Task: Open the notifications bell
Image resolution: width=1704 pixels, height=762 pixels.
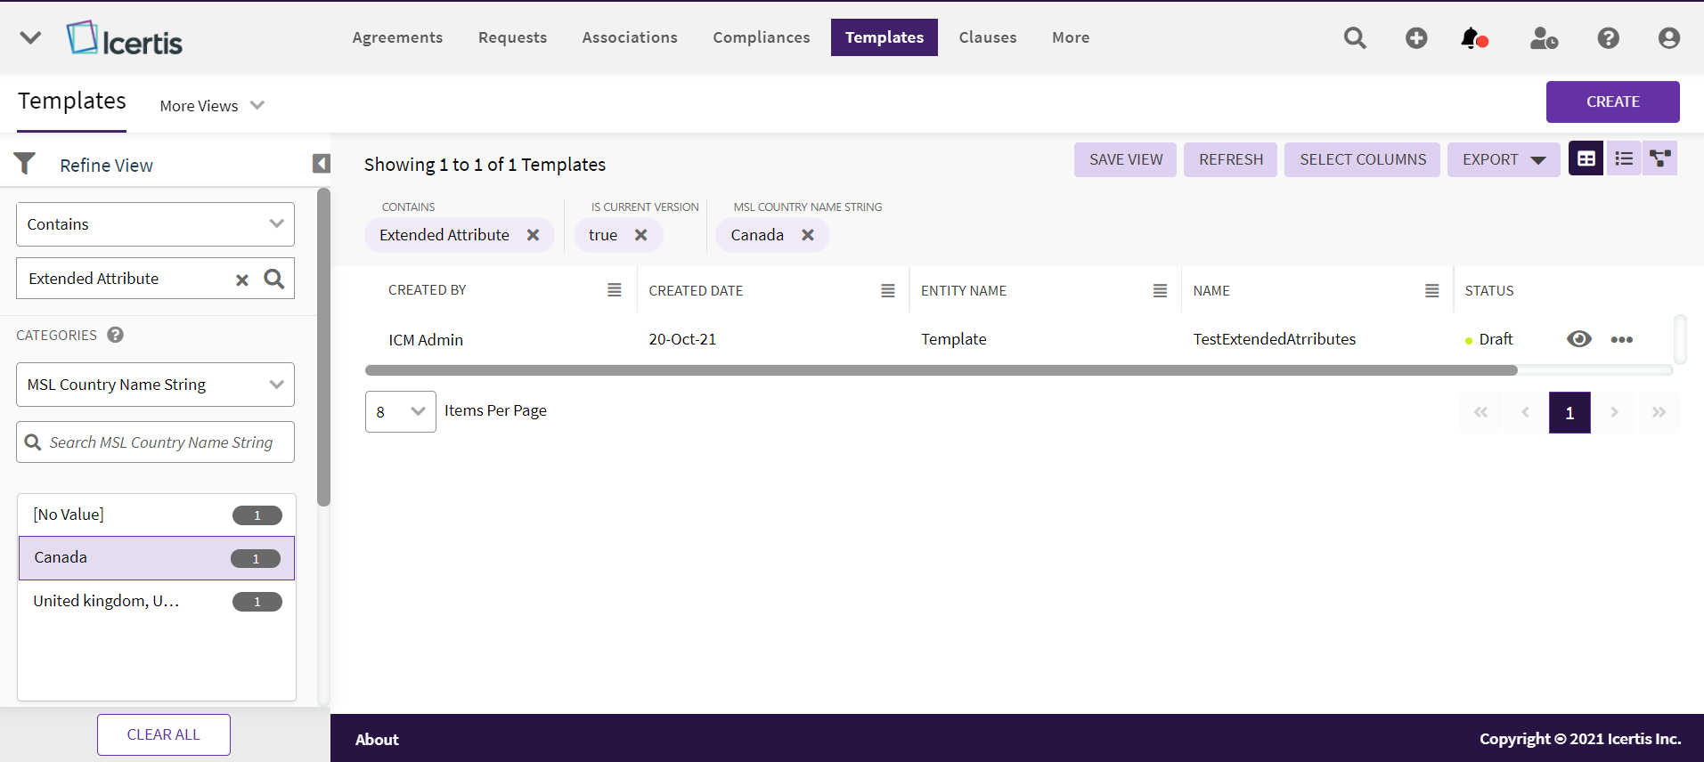Action: point(1472,37)
